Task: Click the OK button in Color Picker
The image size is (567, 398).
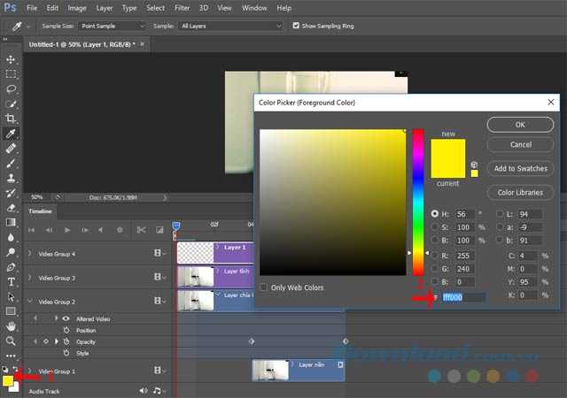Action: pyautogui.click(x=520, y=125)
